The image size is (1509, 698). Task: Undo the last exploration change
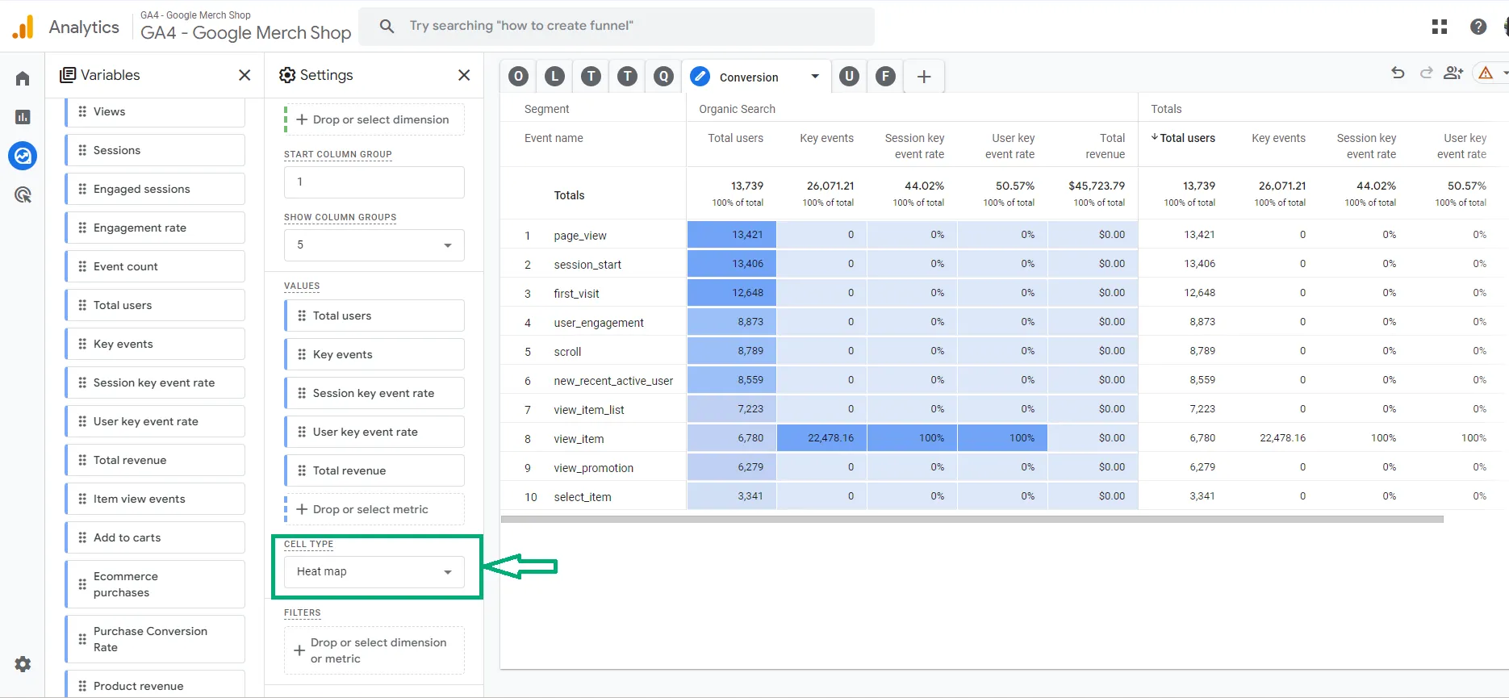pos(1398,73)
